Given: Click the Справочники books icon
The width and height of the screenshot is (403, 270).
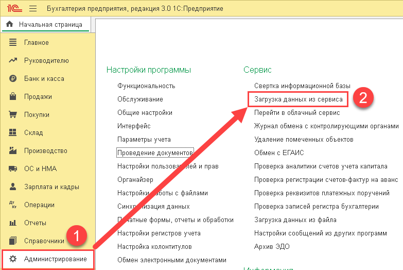Looking at the screenshot, I should [x=13, y=241].
